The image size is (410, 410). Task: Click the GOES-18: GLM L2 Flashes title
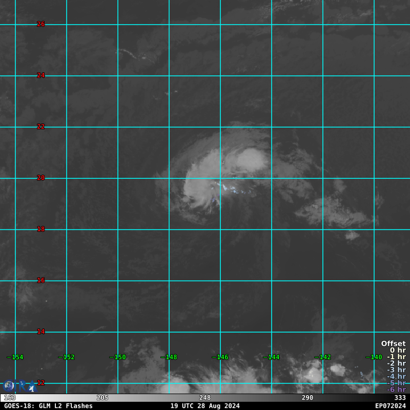[x=48, y=406]
